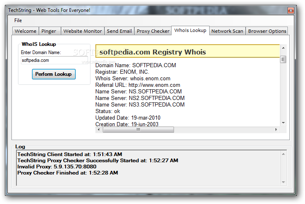Open the Send Email tab

coord(119,31)
